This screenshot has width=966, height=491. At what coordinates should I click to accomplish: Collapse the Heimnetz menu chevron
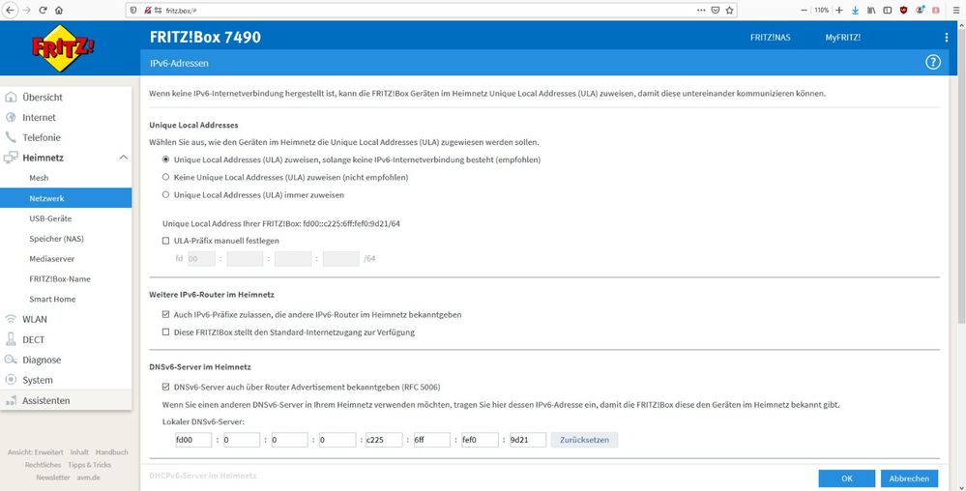123,158
